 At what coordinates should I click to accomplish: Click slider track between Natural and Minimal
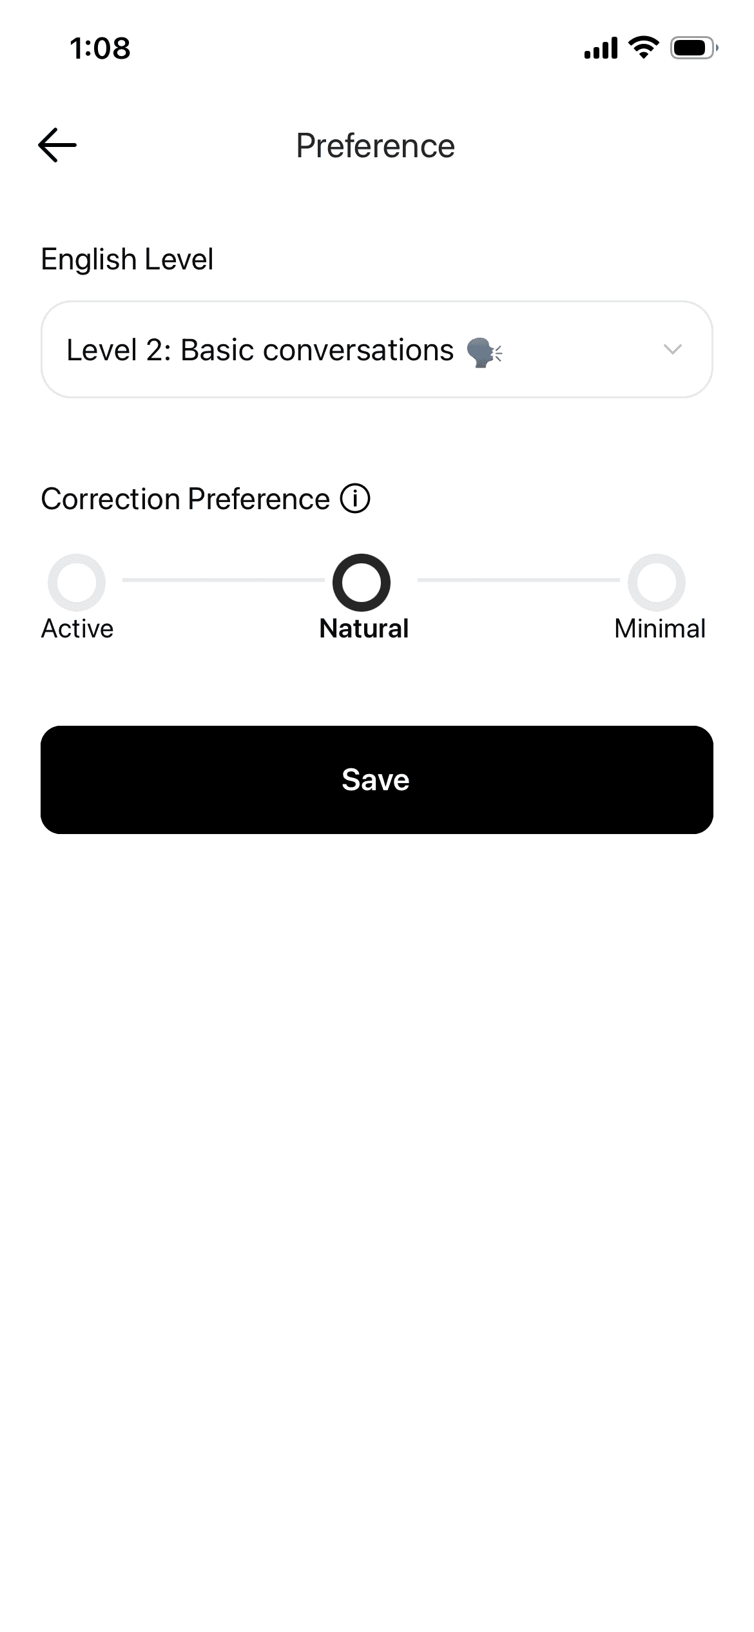[x=518, y=580]
